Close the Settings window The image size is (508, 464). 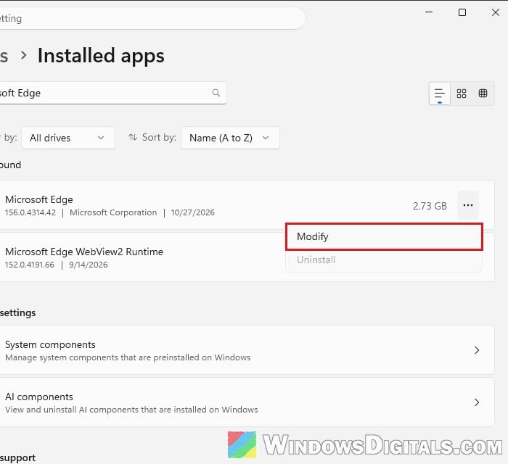click(x=496, y=12)
